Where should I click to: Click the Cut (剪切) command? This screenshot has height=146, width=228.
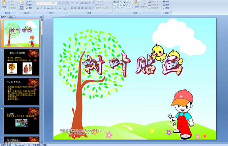pyautogui.click(x=11, y=1)
